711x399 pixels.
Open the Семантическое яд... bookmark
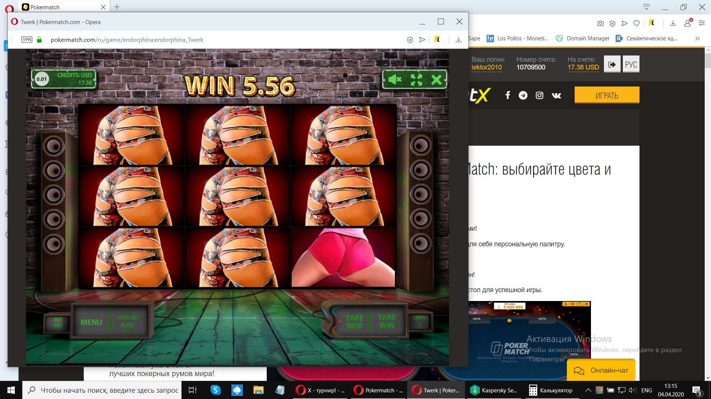coord(646,38)
